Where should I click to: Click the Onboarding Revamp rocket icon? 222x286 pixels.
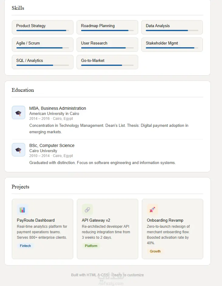click(x=152, y=209)
